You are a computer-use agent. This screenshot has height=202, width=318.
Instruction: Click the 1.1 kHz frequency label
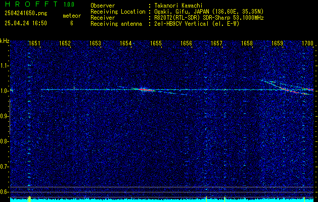(4, 66)
